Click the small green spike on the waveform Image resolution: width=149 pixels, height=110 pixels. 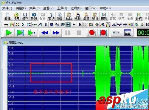pyautogui.click(x=83, y=74)
